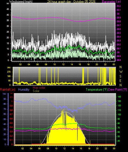Click the '29.9' barometer axis value
Screen dimensions: 128x152
(119, 18)
